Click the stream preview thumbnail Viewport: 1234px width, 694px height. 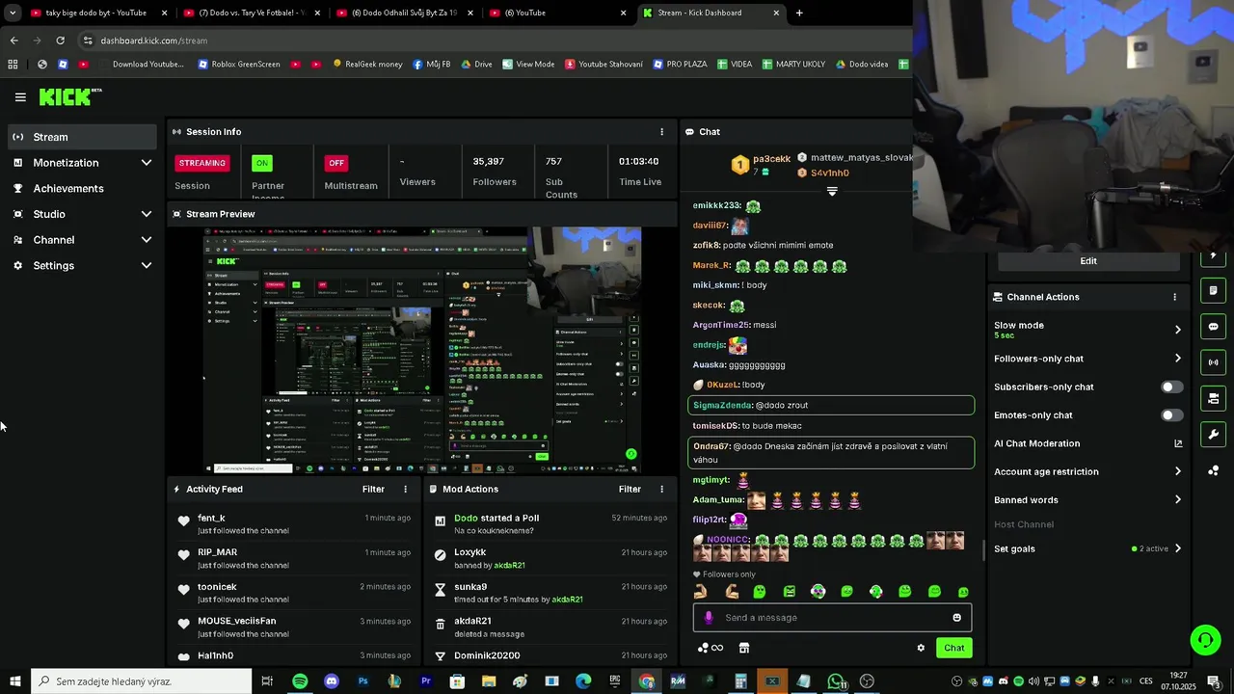point(422,350)
